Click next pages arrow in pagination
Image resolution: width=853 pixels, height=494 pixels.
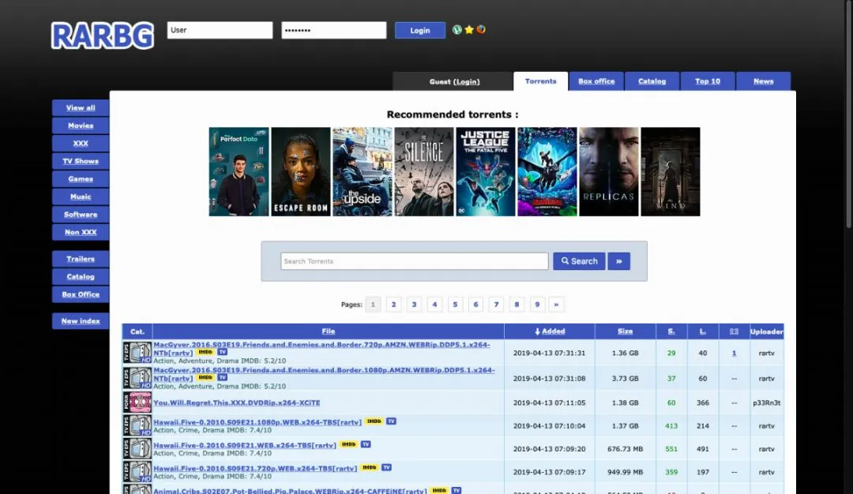556,305
